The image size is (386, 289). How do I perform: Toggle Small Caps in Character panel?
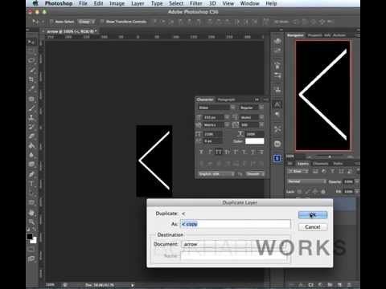tap(227, 152)
